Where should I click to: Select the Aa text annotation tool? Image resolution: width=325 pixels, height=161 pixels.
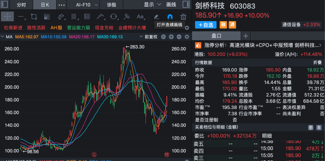coord(140,16)
